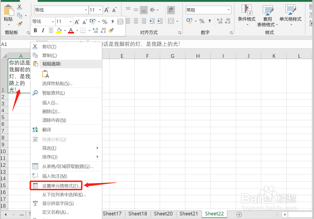
Task: Choose 清除内容 from the context menu
Action: pyautogui.click(x=66, y=120)
